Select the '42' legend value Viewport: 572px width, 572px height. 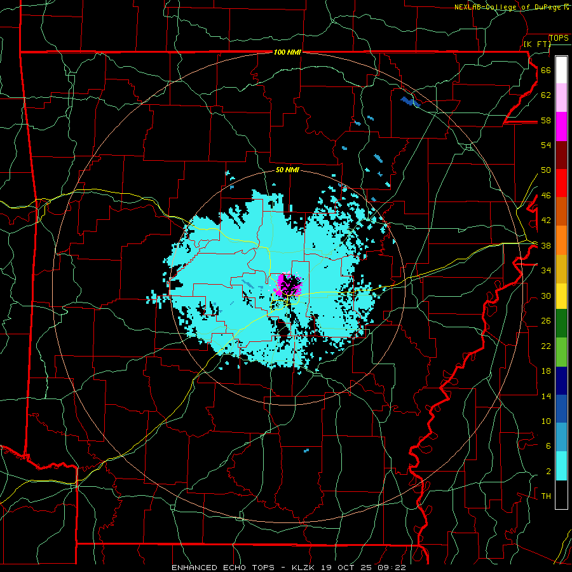click(546, 221)
